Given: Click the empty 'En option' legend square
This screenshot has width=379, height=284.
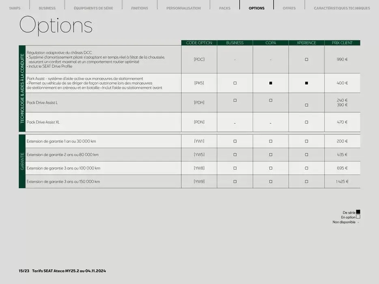Looking at the screenshot, I should point(358,217).
